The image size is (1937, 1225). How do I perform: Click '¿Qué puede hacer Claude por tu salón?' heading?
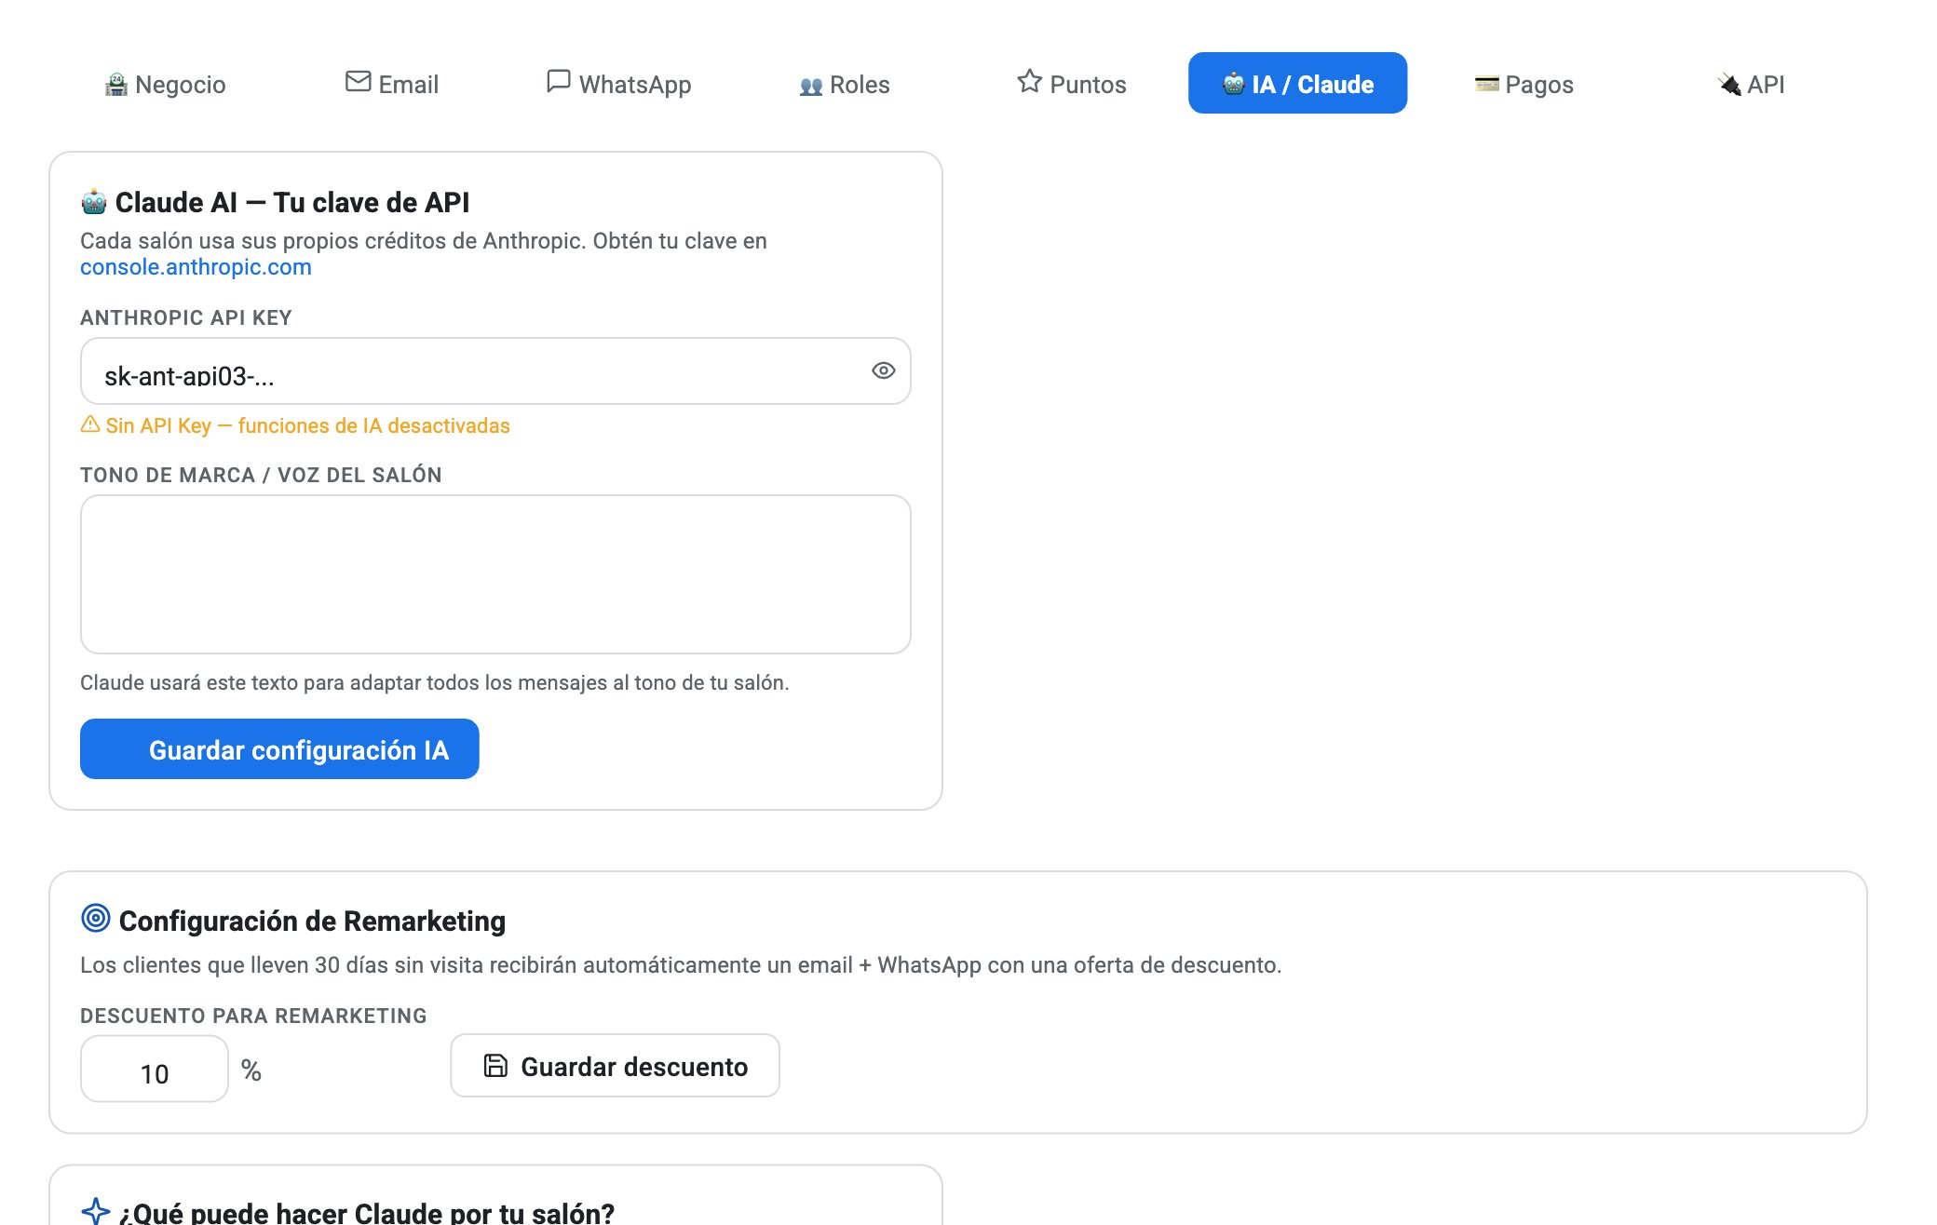pos(367,1213)
